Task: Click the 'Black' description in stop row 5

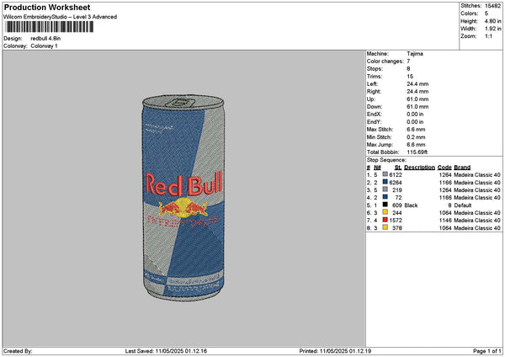Action: click(x=411, y=205)
